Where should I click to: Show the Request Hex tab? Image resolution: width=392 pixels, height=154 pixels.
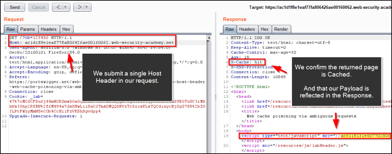pyautogui.click(x=66, y=29)
